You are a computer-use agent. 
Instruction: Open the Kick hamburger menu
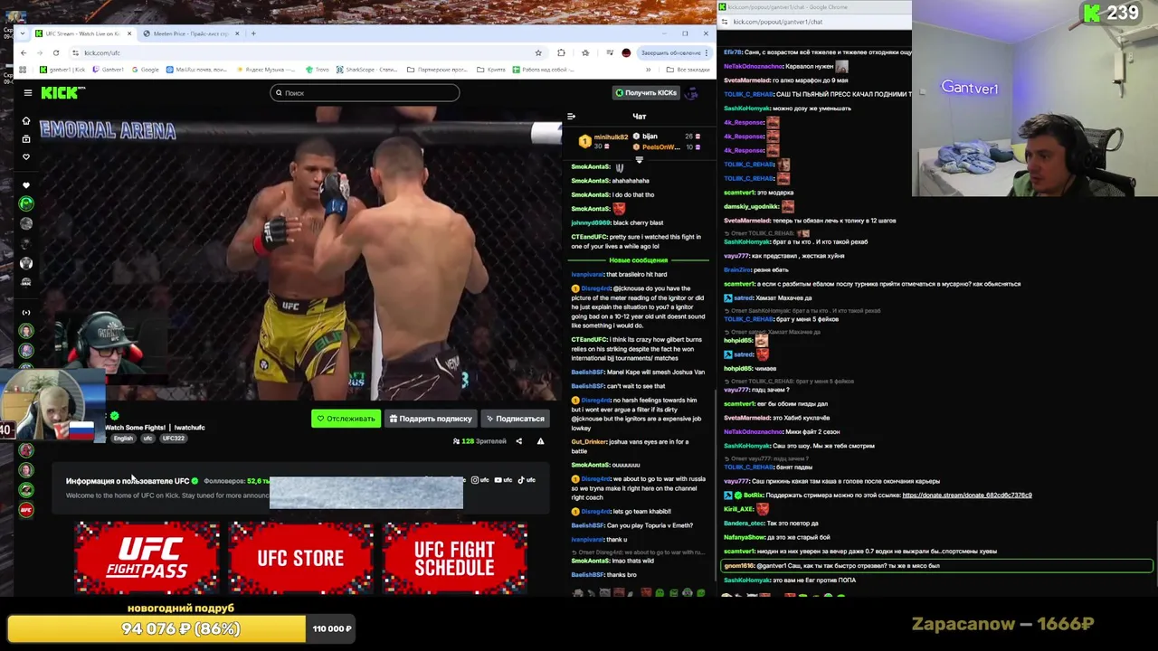point(28,92)
